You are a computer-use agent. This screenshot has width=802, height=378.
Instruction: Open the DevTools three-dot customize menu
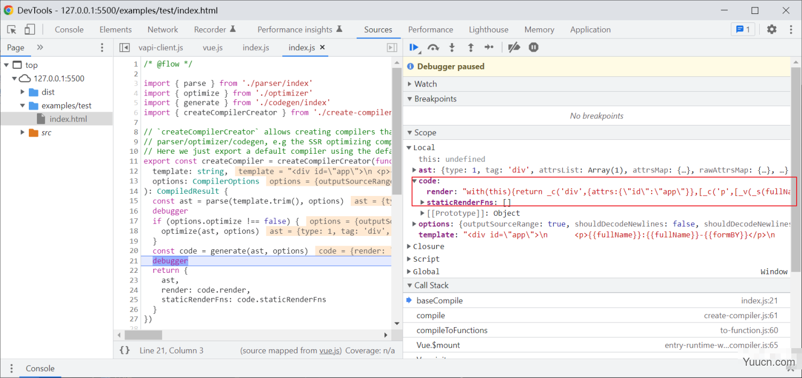pos(791,29)
